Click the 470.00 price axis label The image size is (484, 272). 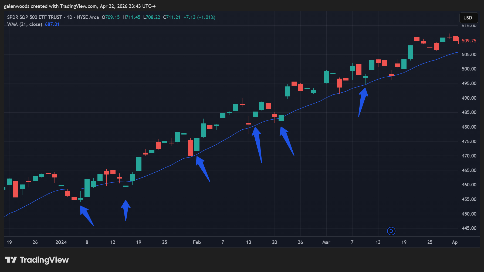tap(469, 156)
